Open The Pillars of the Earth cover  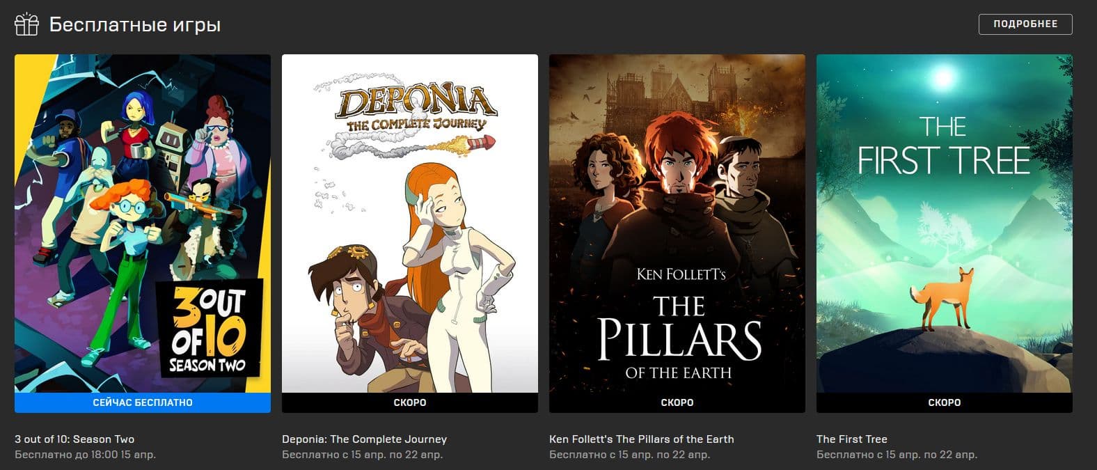[677, 224]
